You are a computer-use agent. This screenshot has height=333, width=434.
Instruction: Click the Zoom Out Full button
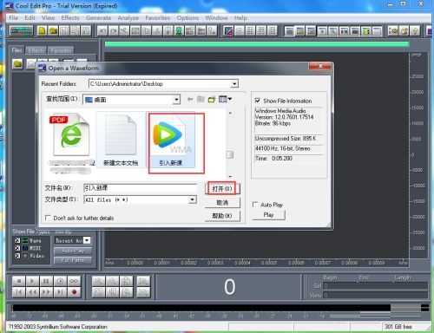pyautogui.click(x=126, y=281)
